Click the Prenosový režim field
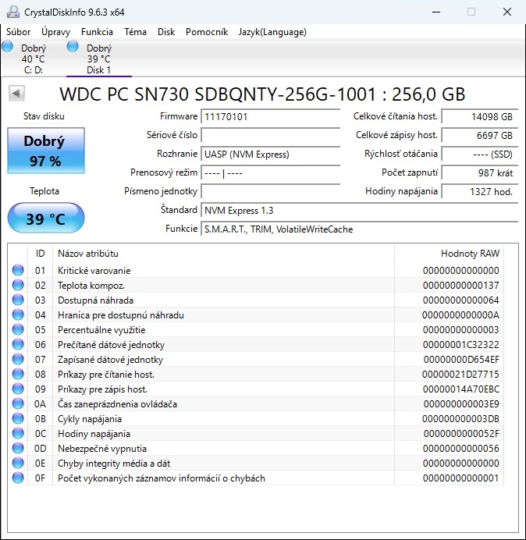Image resolution: width=526 pixels, height=540 pixels. click(x=270, y=173)
